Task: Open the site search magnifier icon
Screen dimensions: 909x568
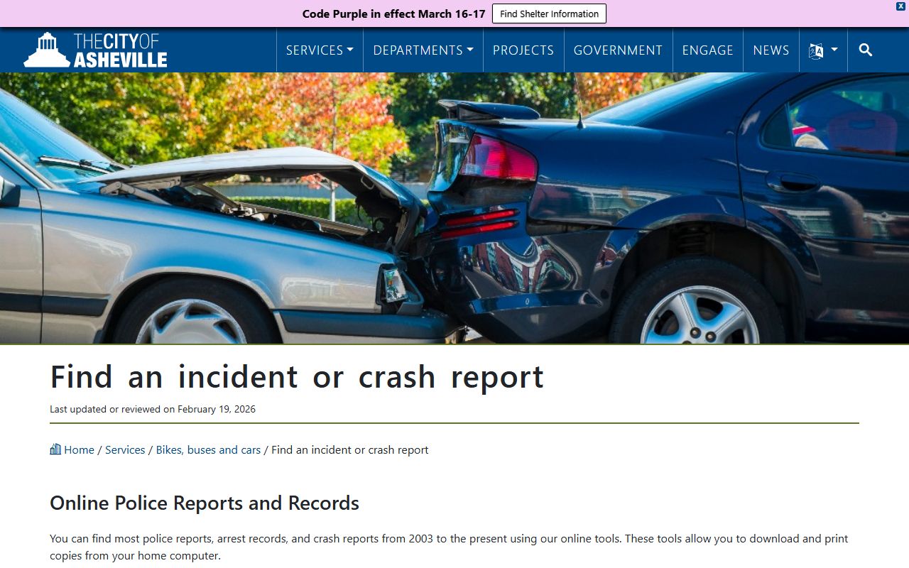Action: [x=865, y=50]
